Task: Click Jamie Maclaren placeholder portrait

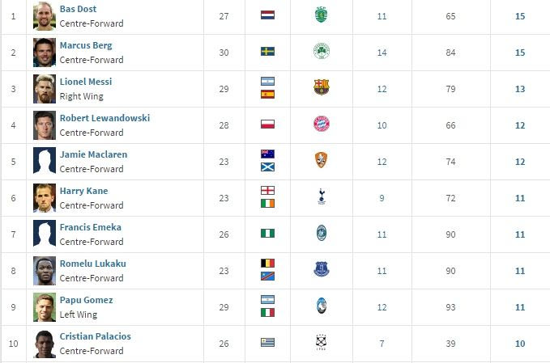Action: pyautogui.click(x=45, y=161)
